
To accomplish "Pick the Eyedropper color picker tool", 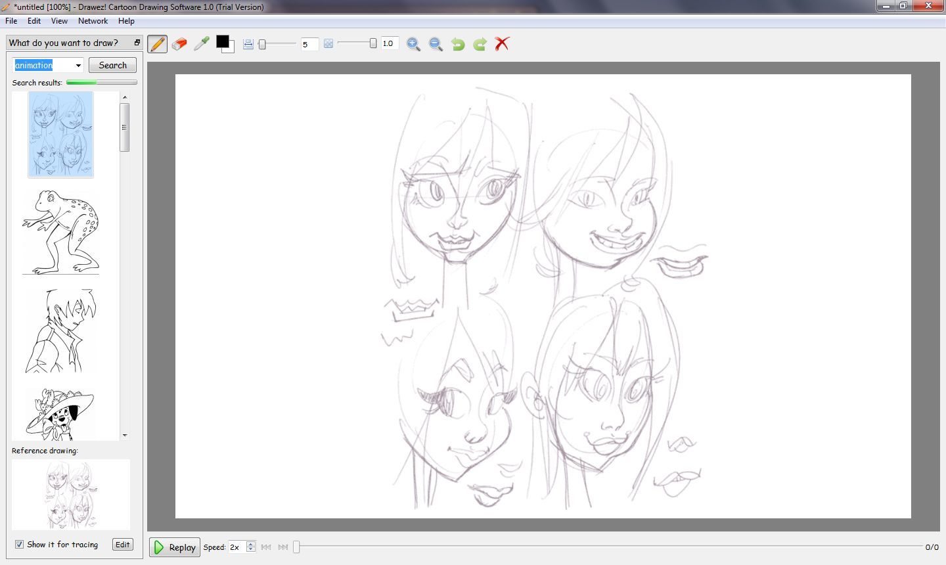I will click(x=202, y=44).
